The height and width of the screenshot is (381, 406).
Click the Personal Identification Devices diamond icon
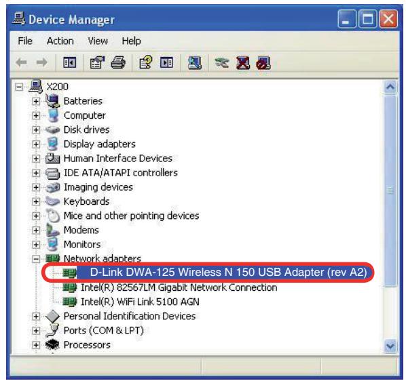pyautogui.click(x=52, y=316)
